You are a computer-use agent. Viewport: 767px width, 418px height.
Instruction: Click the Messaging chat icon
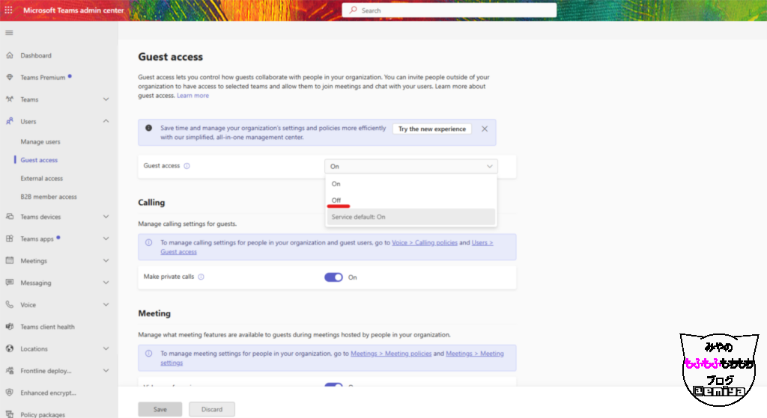pyautogui.click(x=9, y=282)
